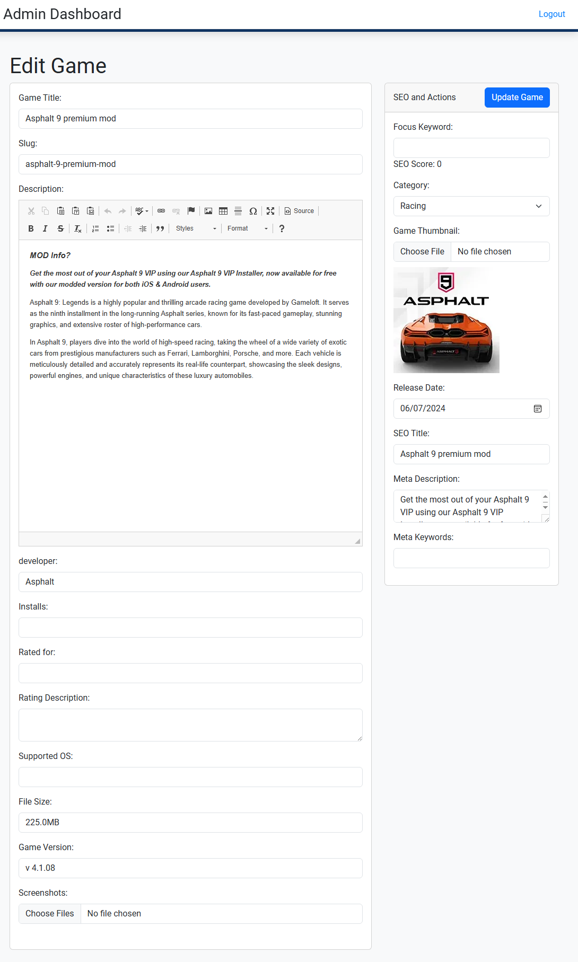Image resolution: width=578 pixels, height=962 pixels.
Task: Click the Game Version input field
Action: (x=190, y=868)
